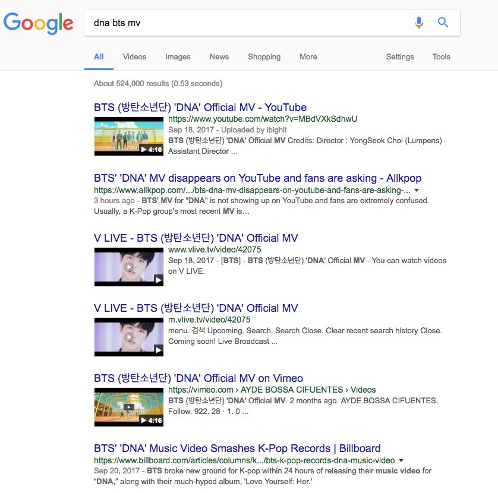Open the Allkpop 'MV disappears on YouTube' article
This screenshot has width=498, height=493.
click(x=257, y=178)
